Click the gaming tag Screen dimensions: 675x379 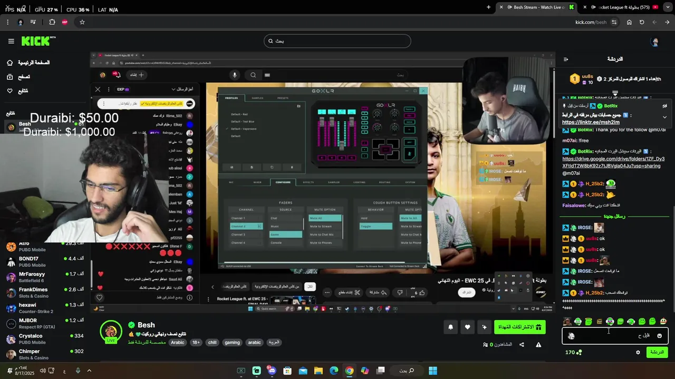click(232, 342)
